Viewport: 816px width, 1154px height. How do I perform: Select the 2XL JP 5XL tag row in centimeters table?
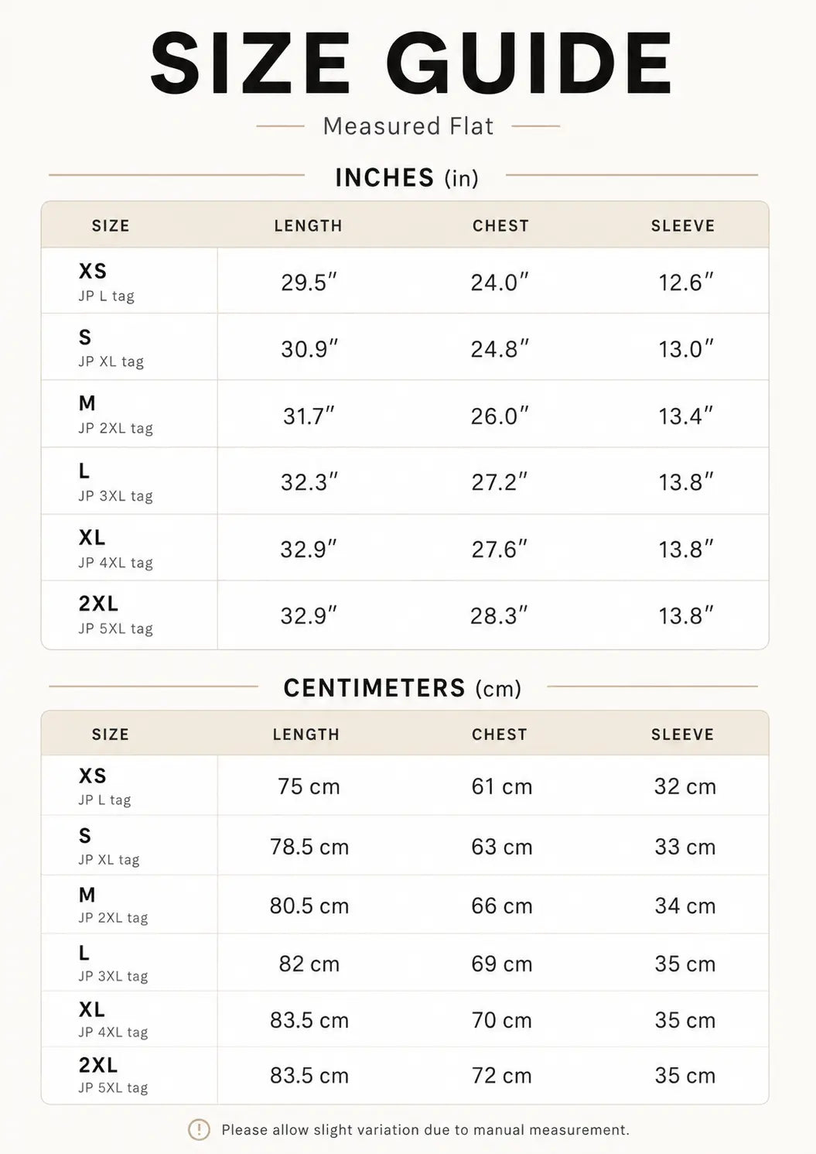pos(405,1075)
